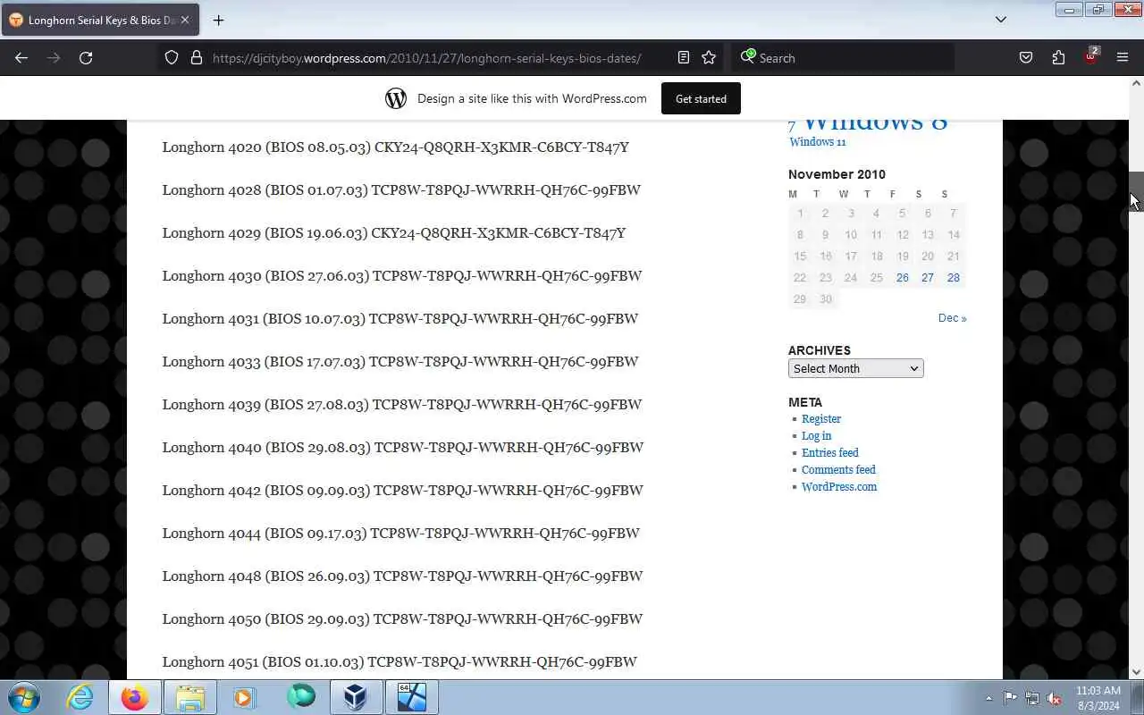This screenshot has width=1144, height=715.
Task: Open the WordPress.com meta link
Action: [838, 486]
